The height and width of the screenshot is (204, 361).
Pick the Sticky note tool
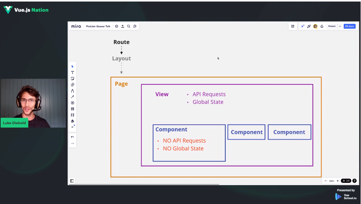(x=72, y=79)
